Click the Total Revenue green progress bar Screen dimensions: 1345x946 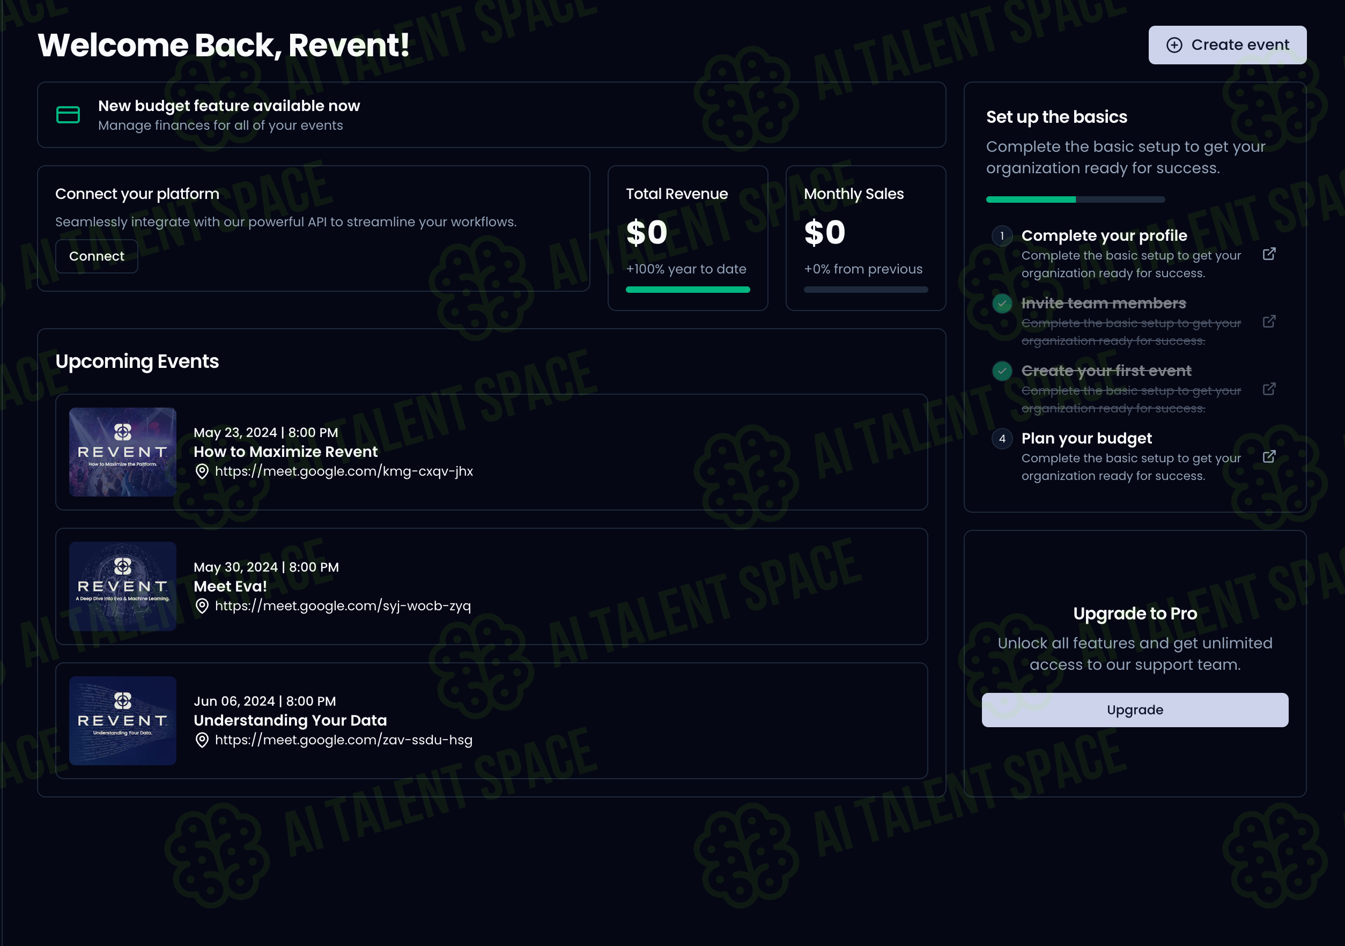688,290
